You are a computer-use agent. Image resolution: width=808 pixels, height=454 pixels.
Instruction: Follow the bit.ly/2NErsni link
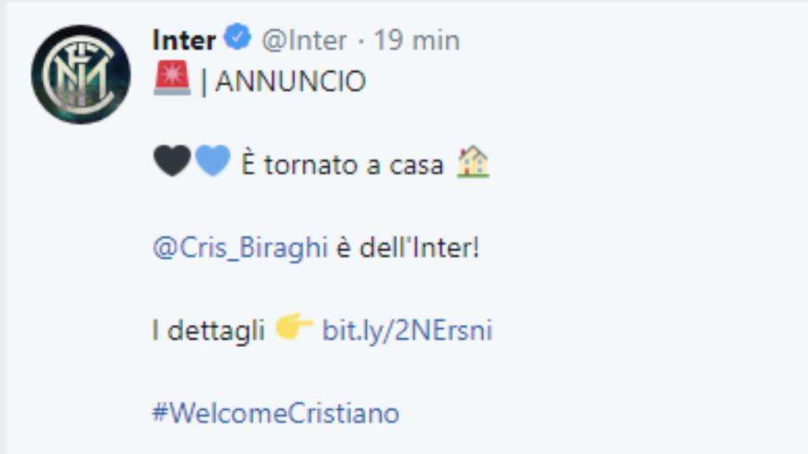click(x=407, y=330)
